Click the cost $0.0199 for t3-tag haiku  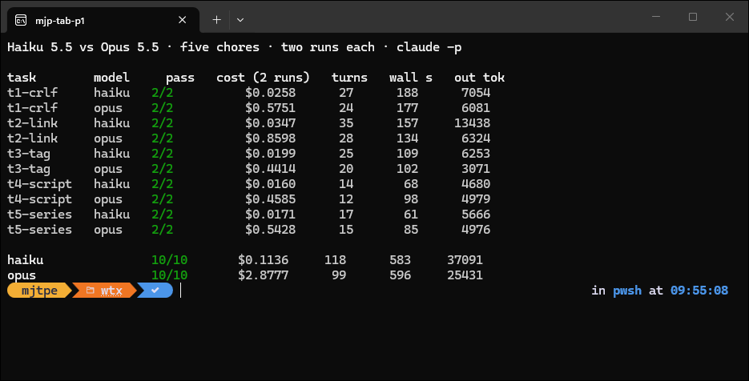[271, 154]
